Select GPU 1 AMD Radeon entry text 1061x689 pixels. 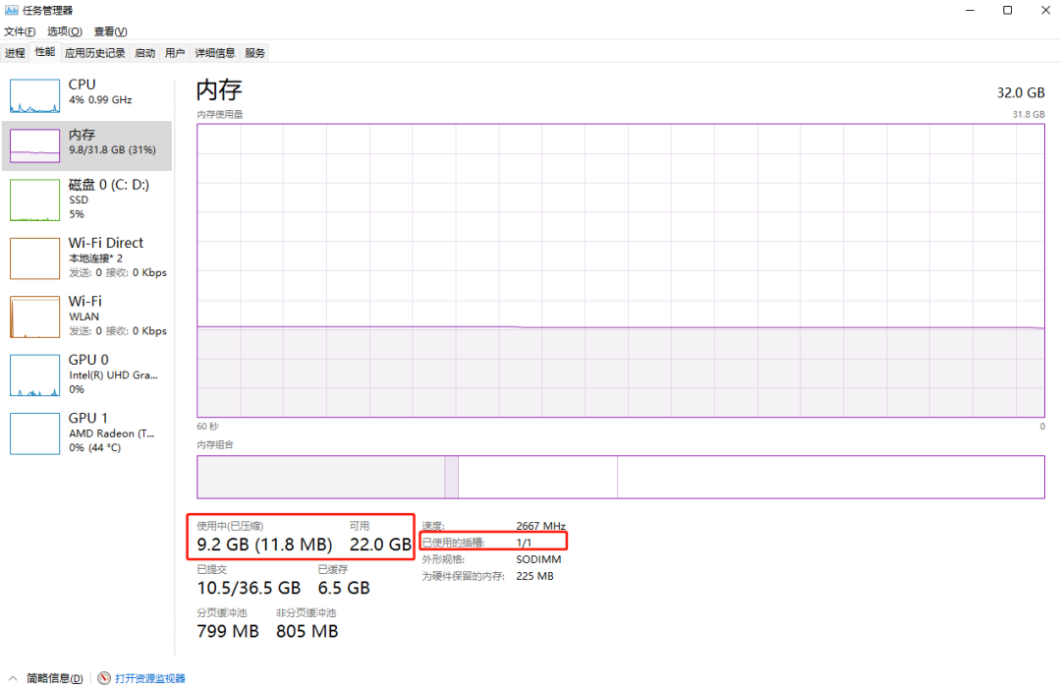(112, 433)
